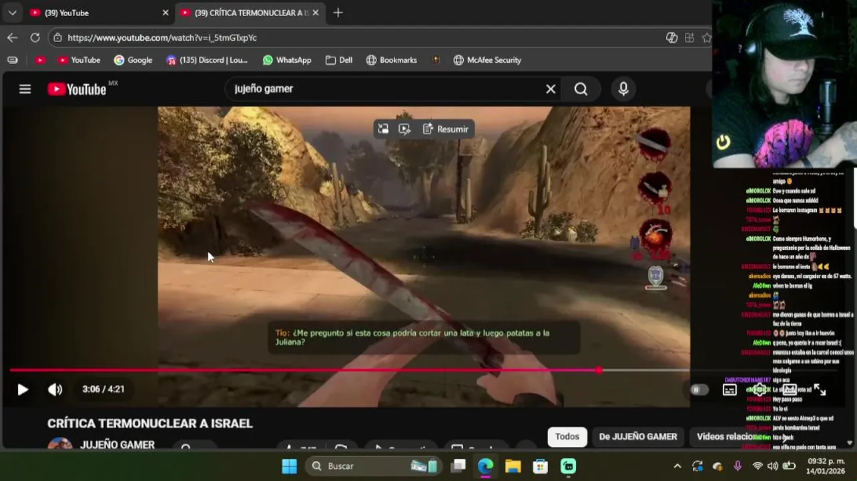Go back to the previous page

[x=12, y=37]
